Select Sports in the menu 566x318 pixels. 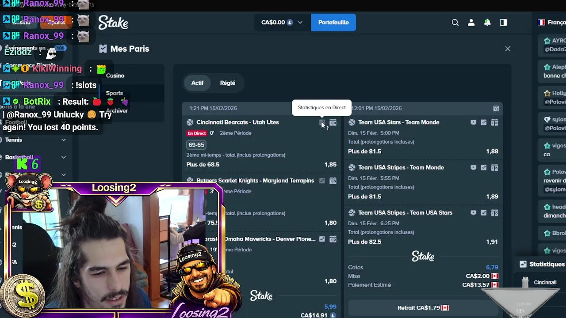[115, 93]
